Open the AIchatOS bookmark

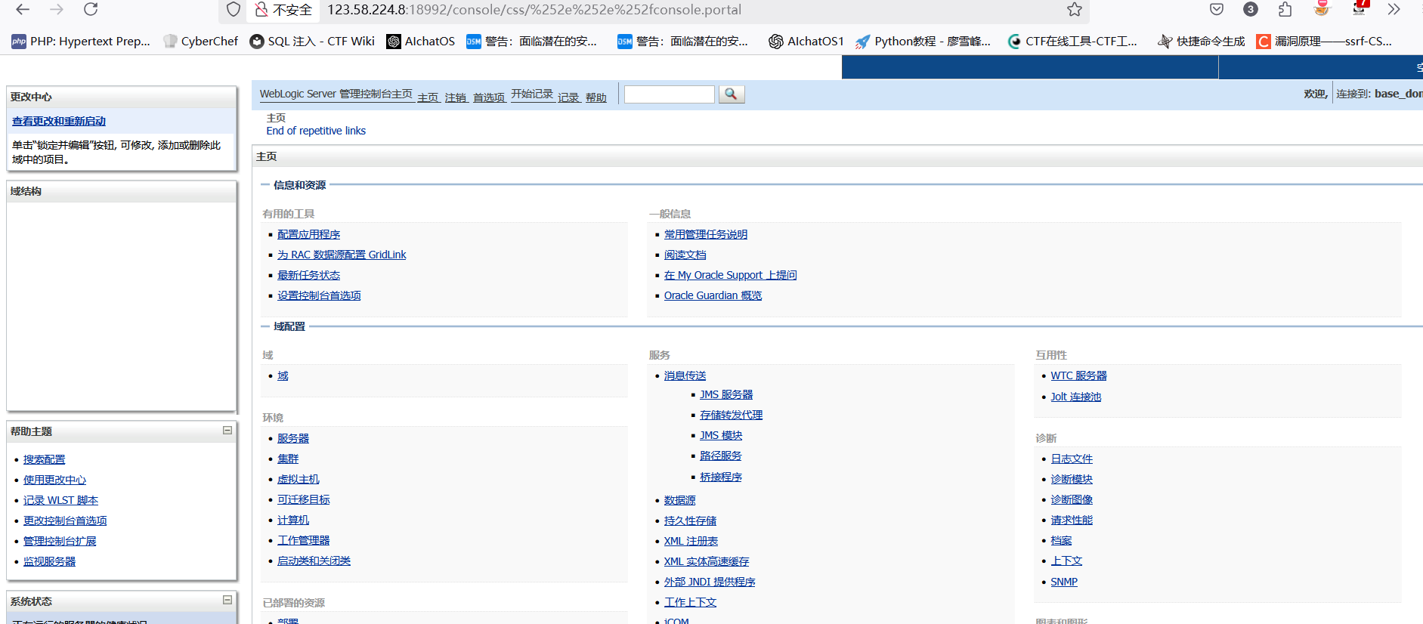(x=421, y=42)
